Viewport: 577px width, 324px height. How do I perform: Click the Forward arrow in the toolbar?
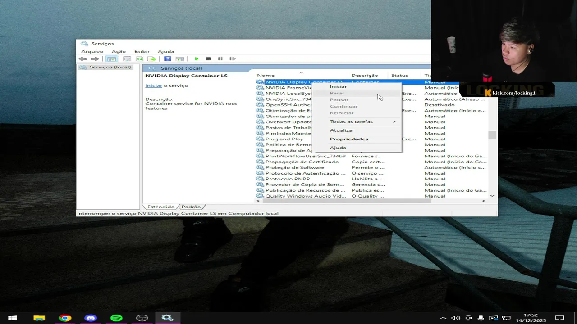(x=94, y=59)
